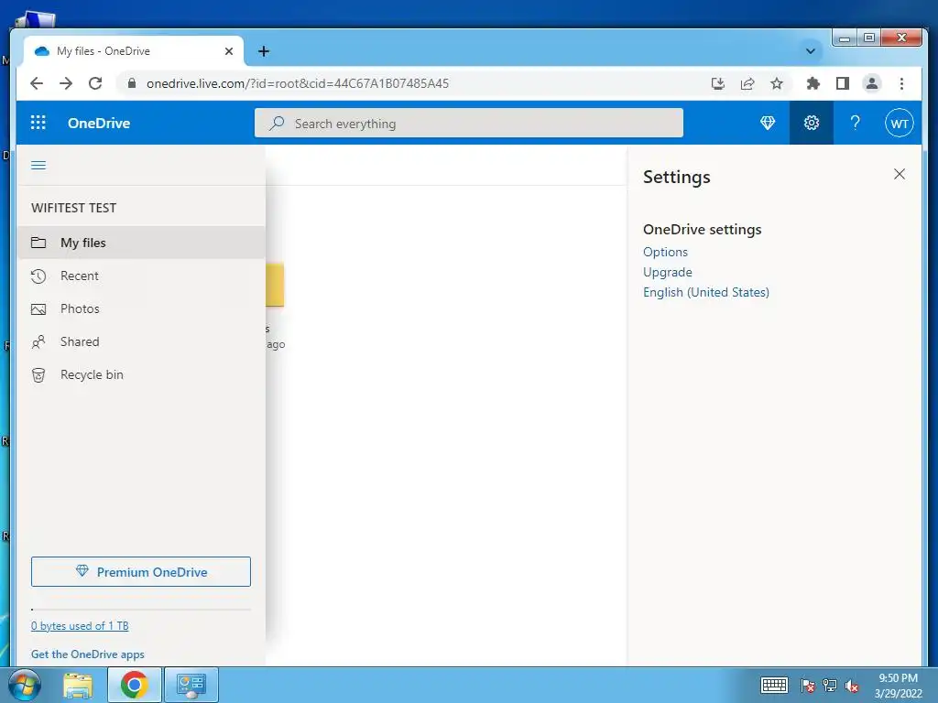
Task: Click the Premium OneDrive button
Action: pos(140,571)
